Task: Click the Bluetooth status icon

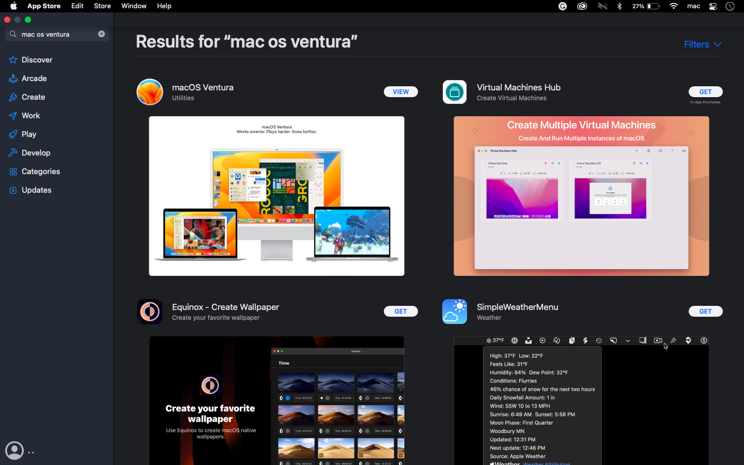Action: (619, 6)
